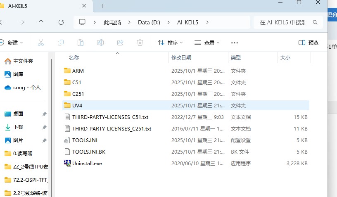This screenshot has width=337, height=197.
Task: Expand the 排序 sort dropdown
Action: 170,43
